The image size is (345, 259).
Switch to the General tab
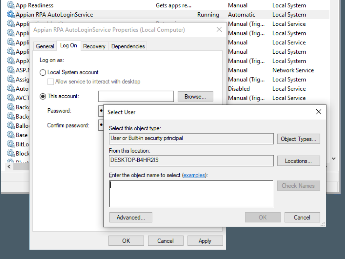tap(45, 46)
